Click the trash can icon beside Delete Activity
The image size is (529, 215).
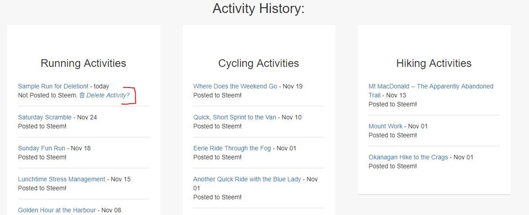coord(82,95)
